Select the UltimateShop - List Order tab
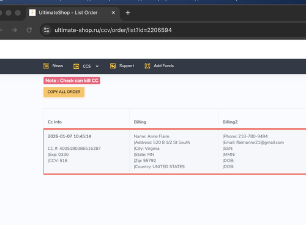This screenshot has height=225, width=306. [73, 13]
